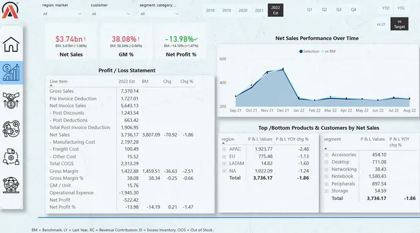This screenshot has width=420, height=233.
Task: Open the Sales handshake icon
Action: [x=11, y=100]
